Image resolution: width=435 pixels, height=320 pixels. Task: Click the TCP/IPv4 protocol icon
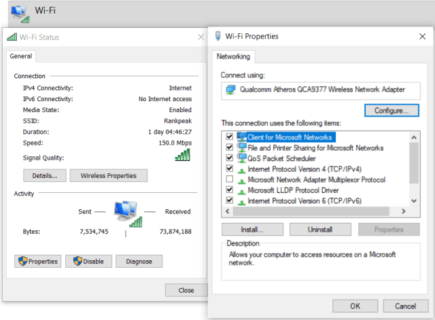point(242,170)
